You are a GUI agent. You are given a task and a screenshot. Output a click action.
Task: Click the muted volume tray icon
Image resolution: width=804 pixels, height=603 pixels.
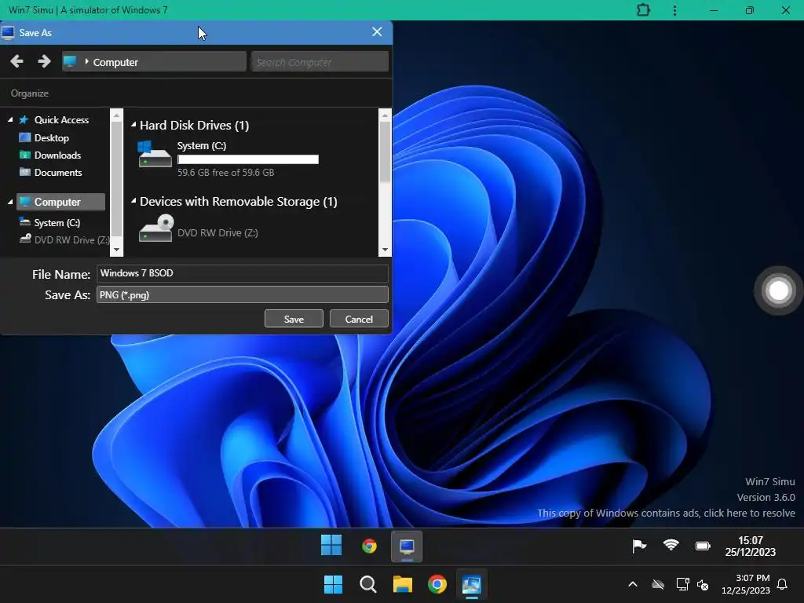click(x=703, y=584)
